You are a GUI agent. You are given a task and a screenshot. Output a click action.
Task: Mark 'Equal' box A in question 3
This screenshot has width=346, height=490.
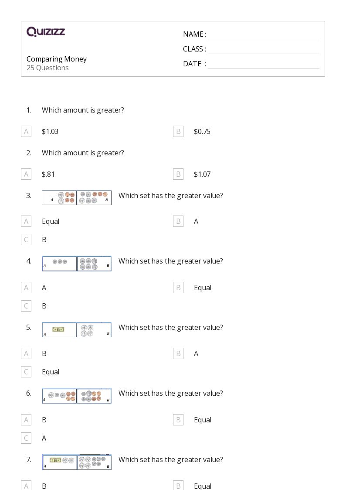pyautogui.click(x=26, y=221)
